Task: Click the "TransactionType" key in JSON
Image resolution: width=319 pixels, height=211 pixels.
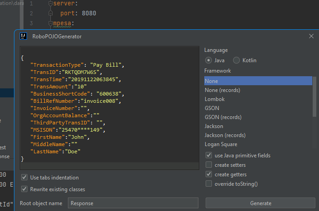Action: [57, 65]
